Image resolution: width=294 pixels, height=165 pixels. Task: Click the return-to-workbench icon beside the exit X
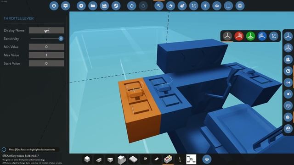(65, 6)
